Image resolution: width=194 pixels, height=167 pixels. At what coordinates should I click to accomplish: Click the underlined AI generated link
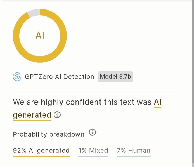pos(32,115)
